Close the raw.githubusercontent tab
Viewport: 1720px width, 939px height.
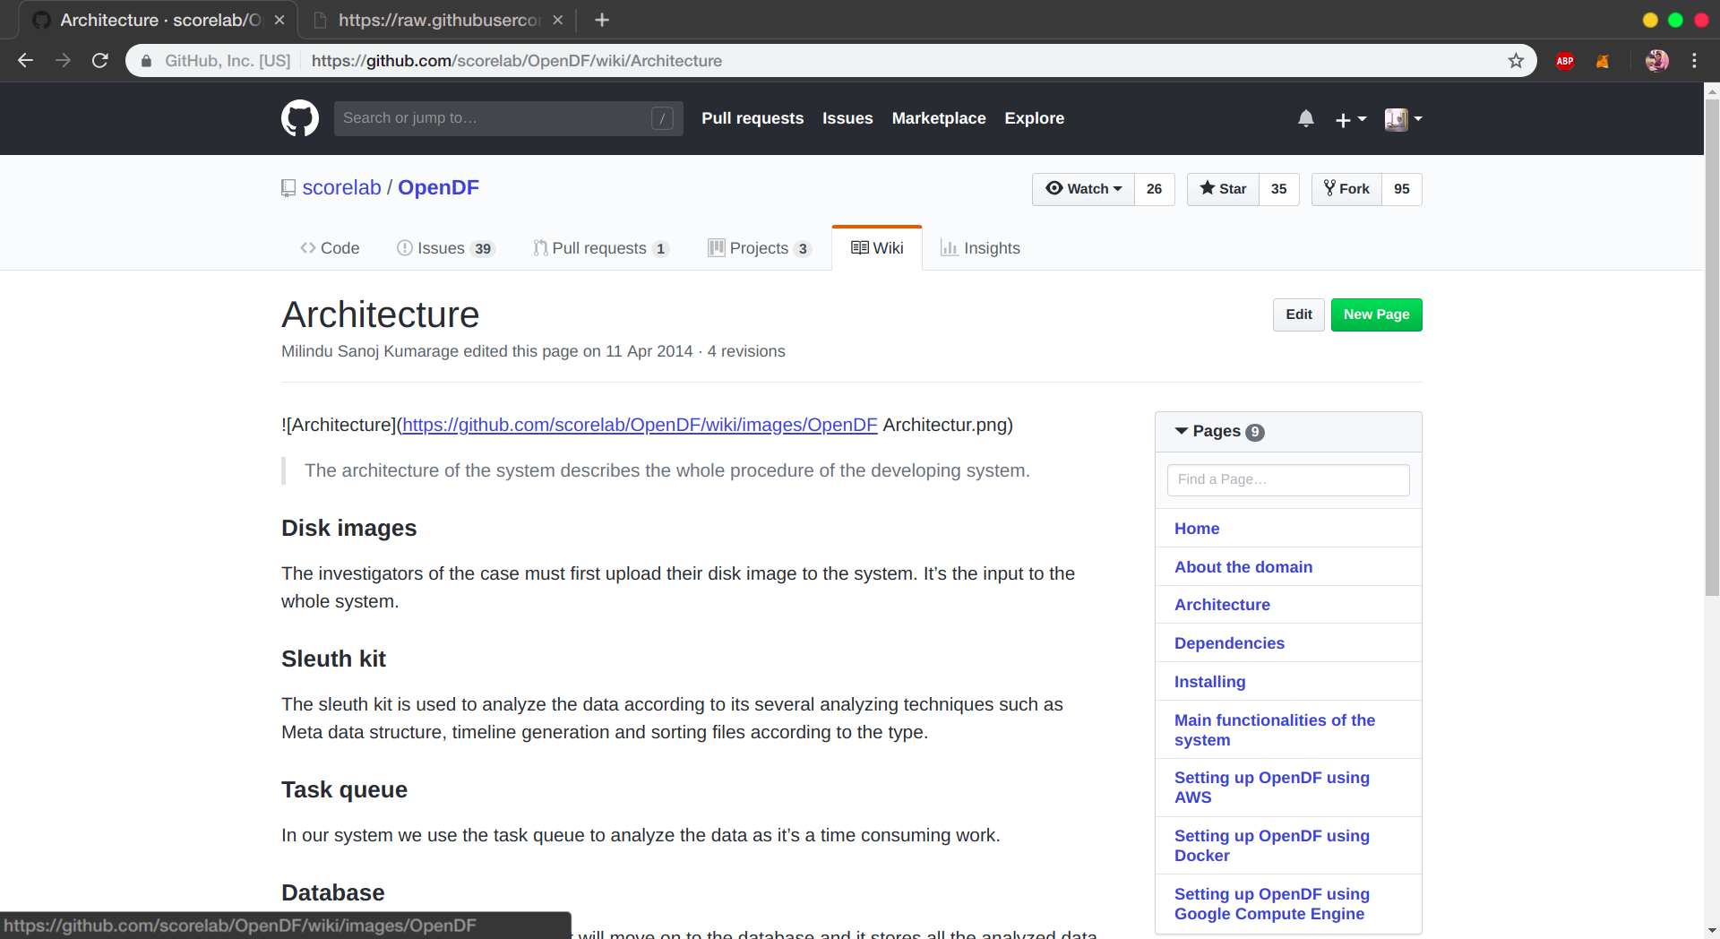pyautogui.click(x=558, y=20)
